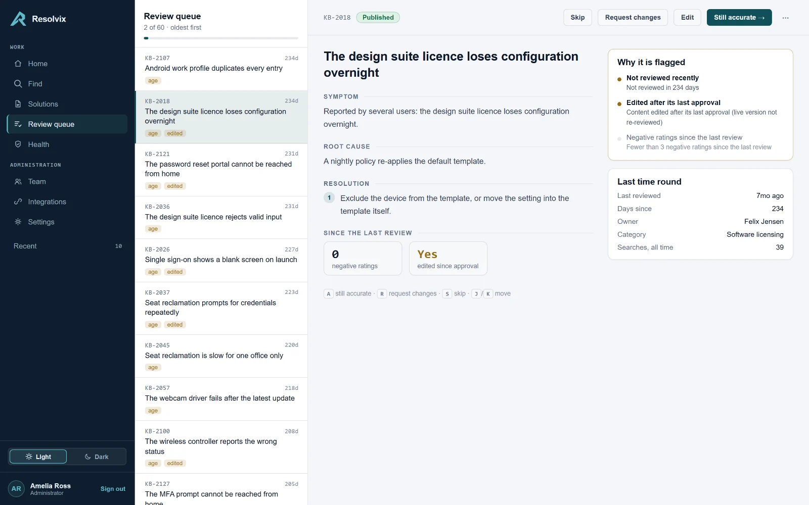Open KB-2121 password reset portal item

[221, 170]
